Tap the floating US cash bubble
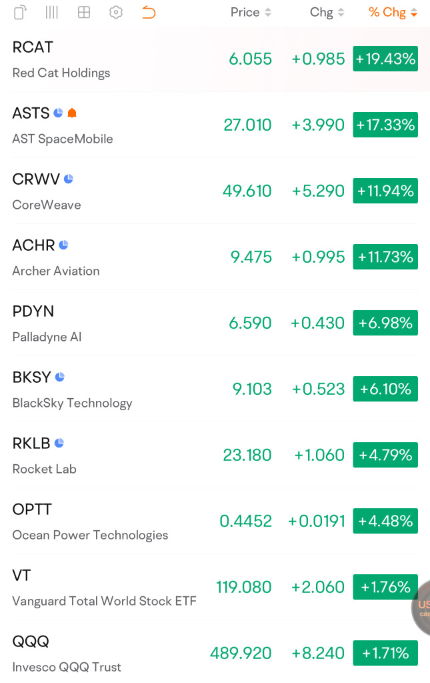The width and height of the screenshot is (430, 683). pos(421,608)
